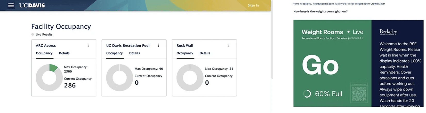Click the Version 0.4.0 label
The width and height of the screenshot is (426, 113).
tap(356, 38)
